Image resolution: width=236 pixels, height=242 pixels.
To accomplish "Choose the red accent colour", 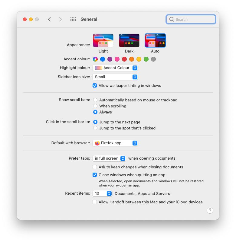I will pos(124,59).
